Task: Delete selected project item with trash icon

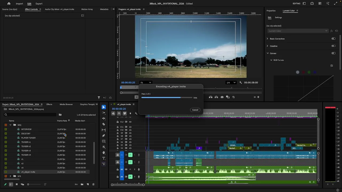Action: pos(93,184)
